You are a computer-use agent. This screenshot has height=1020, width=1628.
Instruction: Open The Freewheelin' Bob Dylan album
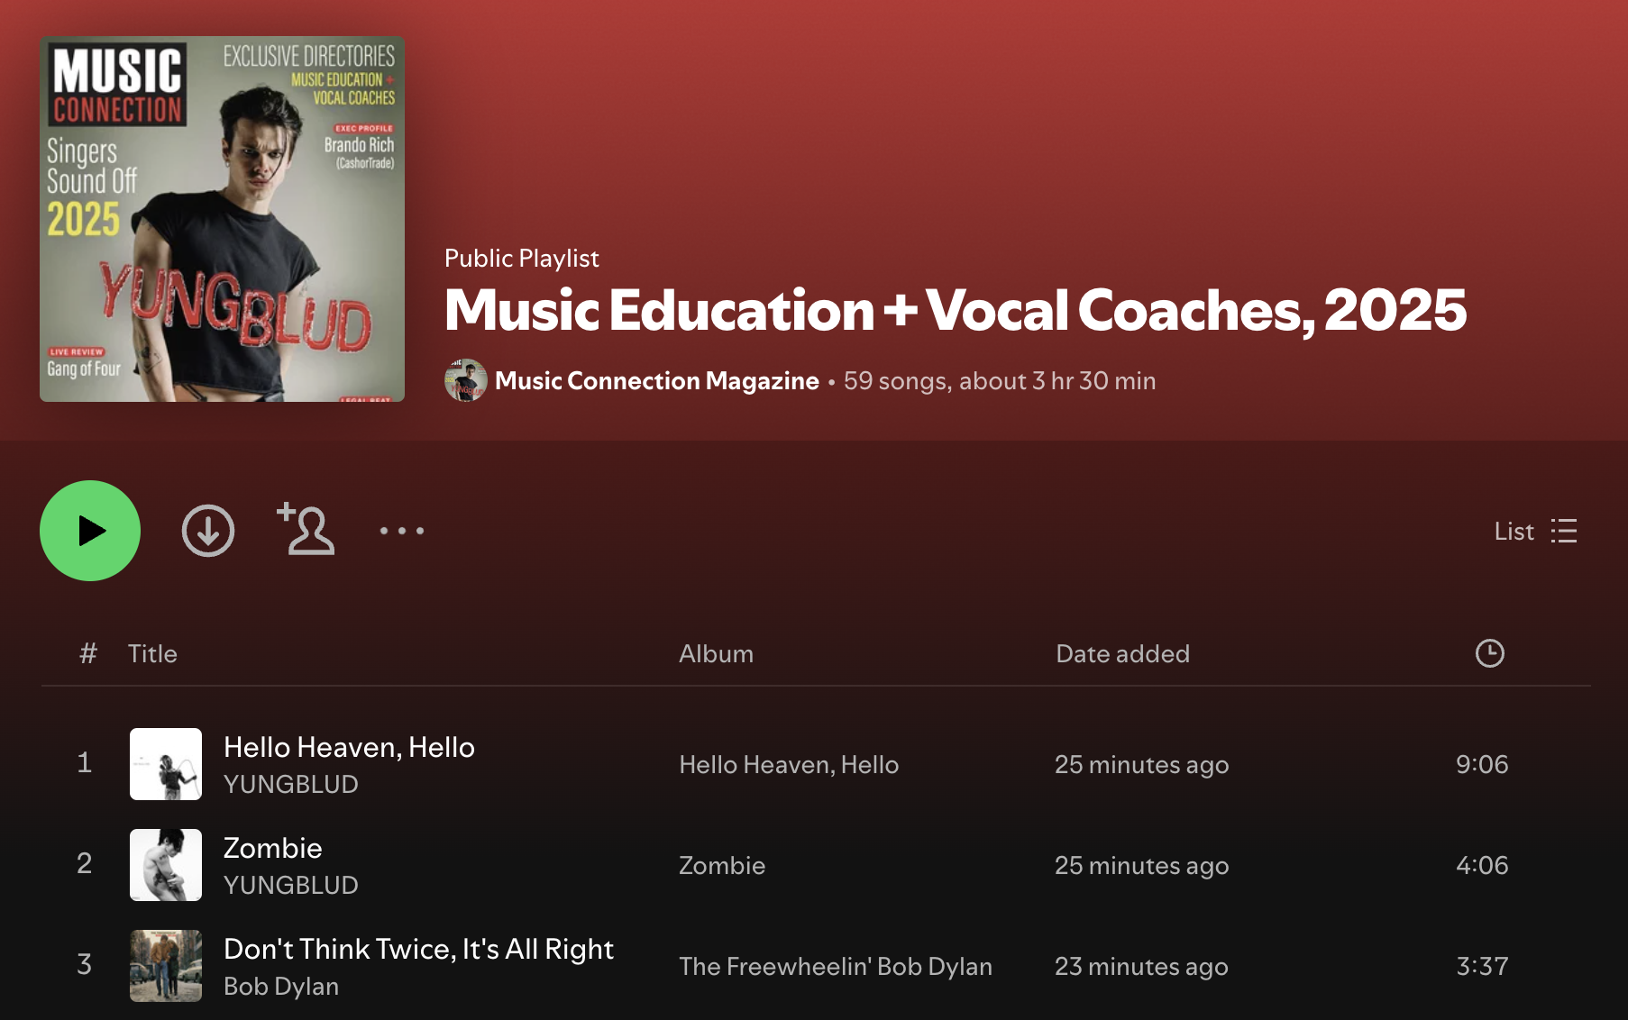(x=836, y=966)
